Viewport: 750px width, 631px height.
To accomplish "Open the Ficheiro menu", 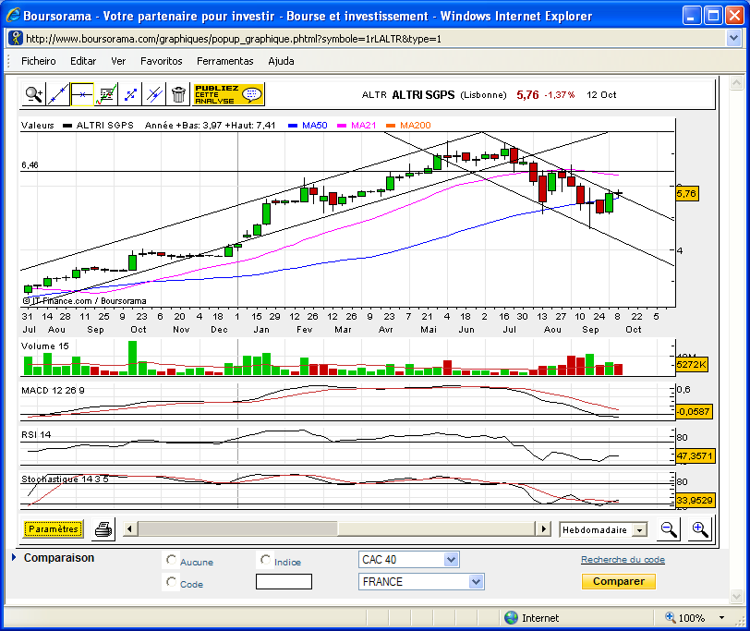I will (38, 61).
